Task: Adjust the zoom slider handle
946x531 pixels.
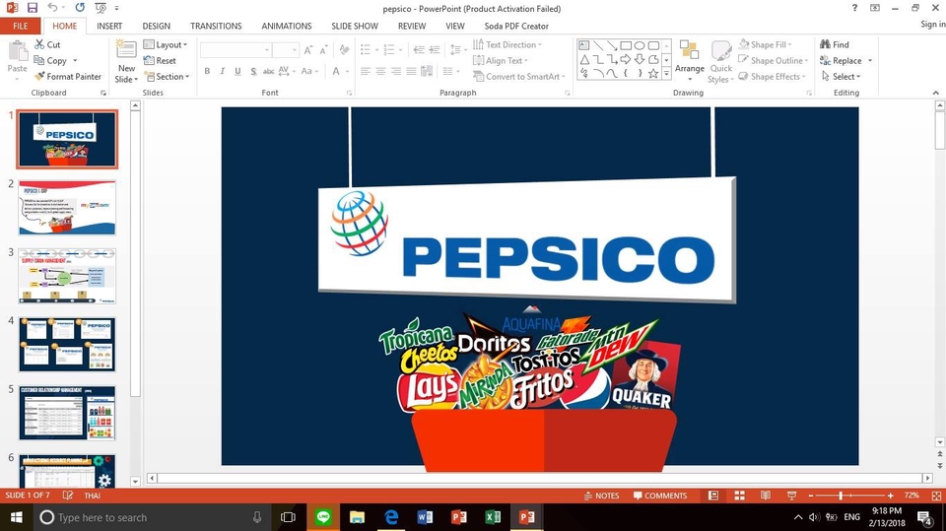Action: [841, 496]
